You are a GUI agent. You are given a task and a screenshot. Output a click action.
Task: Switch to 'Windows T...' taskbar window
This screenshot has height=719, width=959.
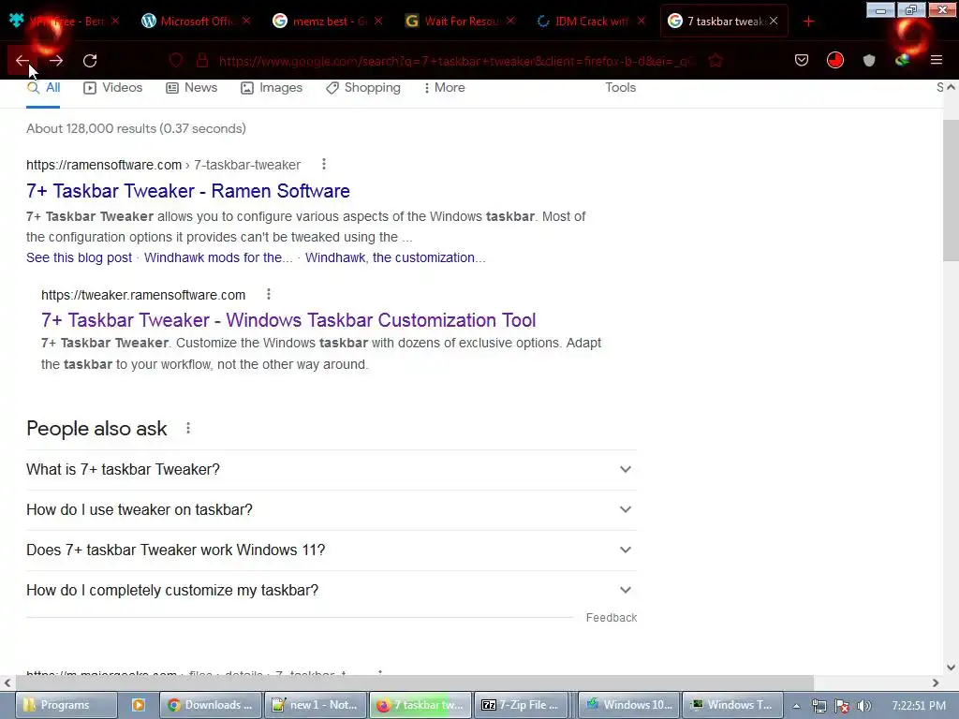[x=732, y=705]
